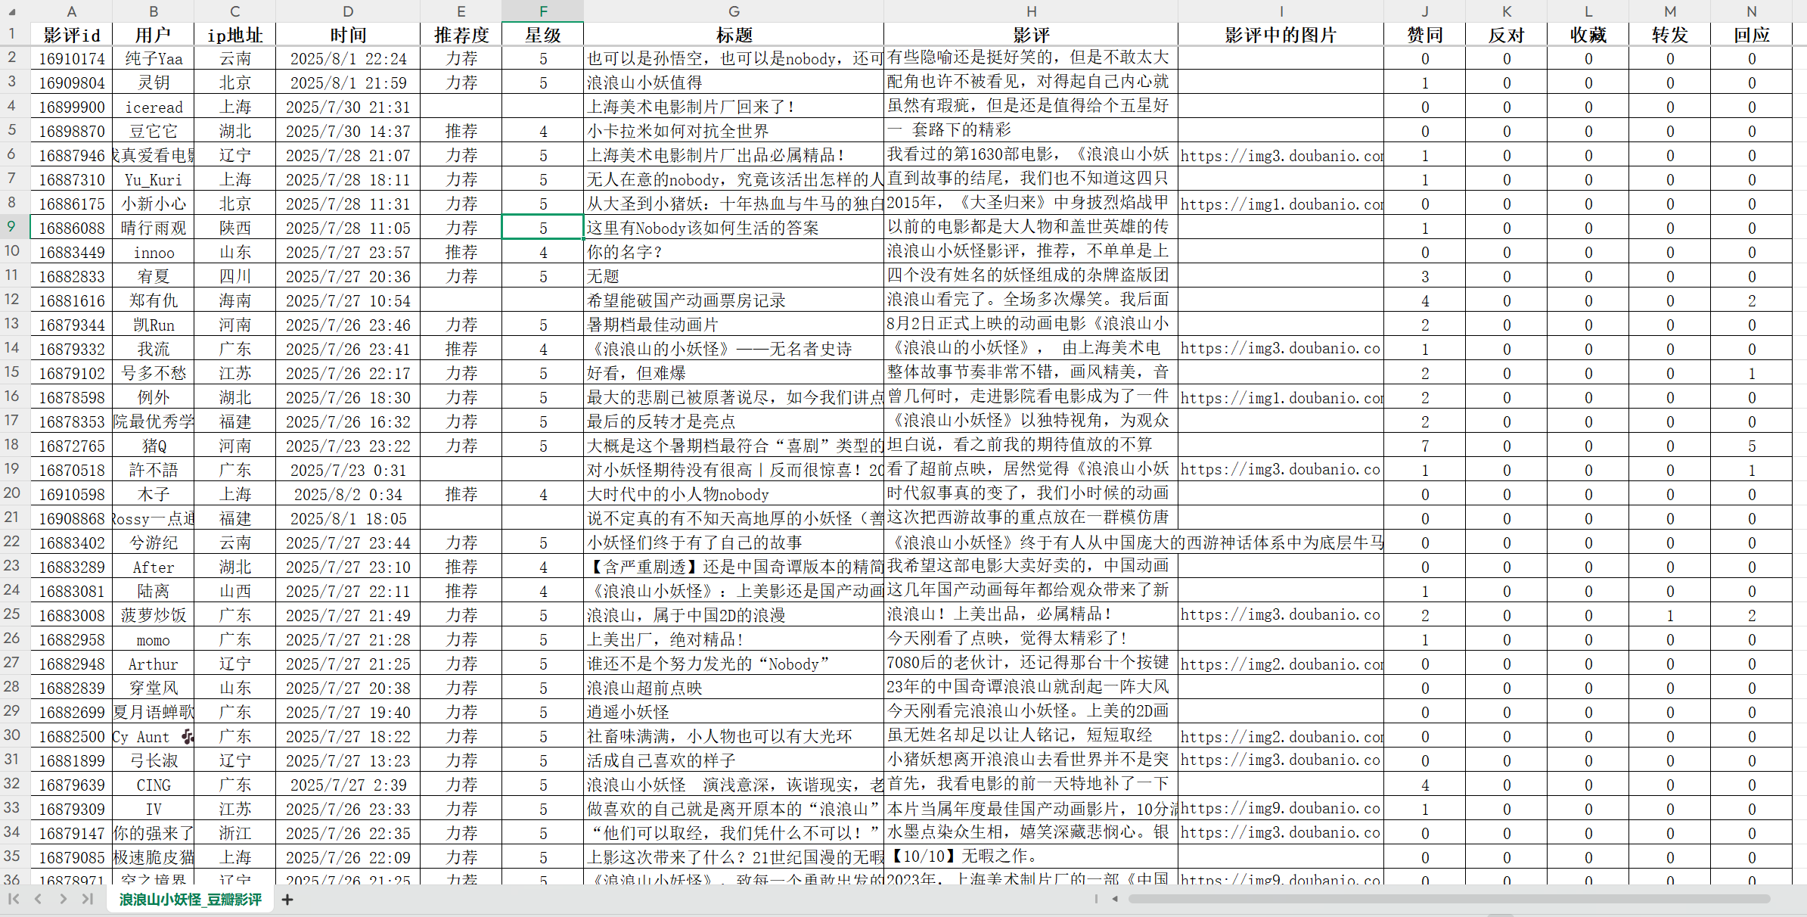Open image link in row 6
This screenshot has height=917, width=1807.
pos(1281,155)
